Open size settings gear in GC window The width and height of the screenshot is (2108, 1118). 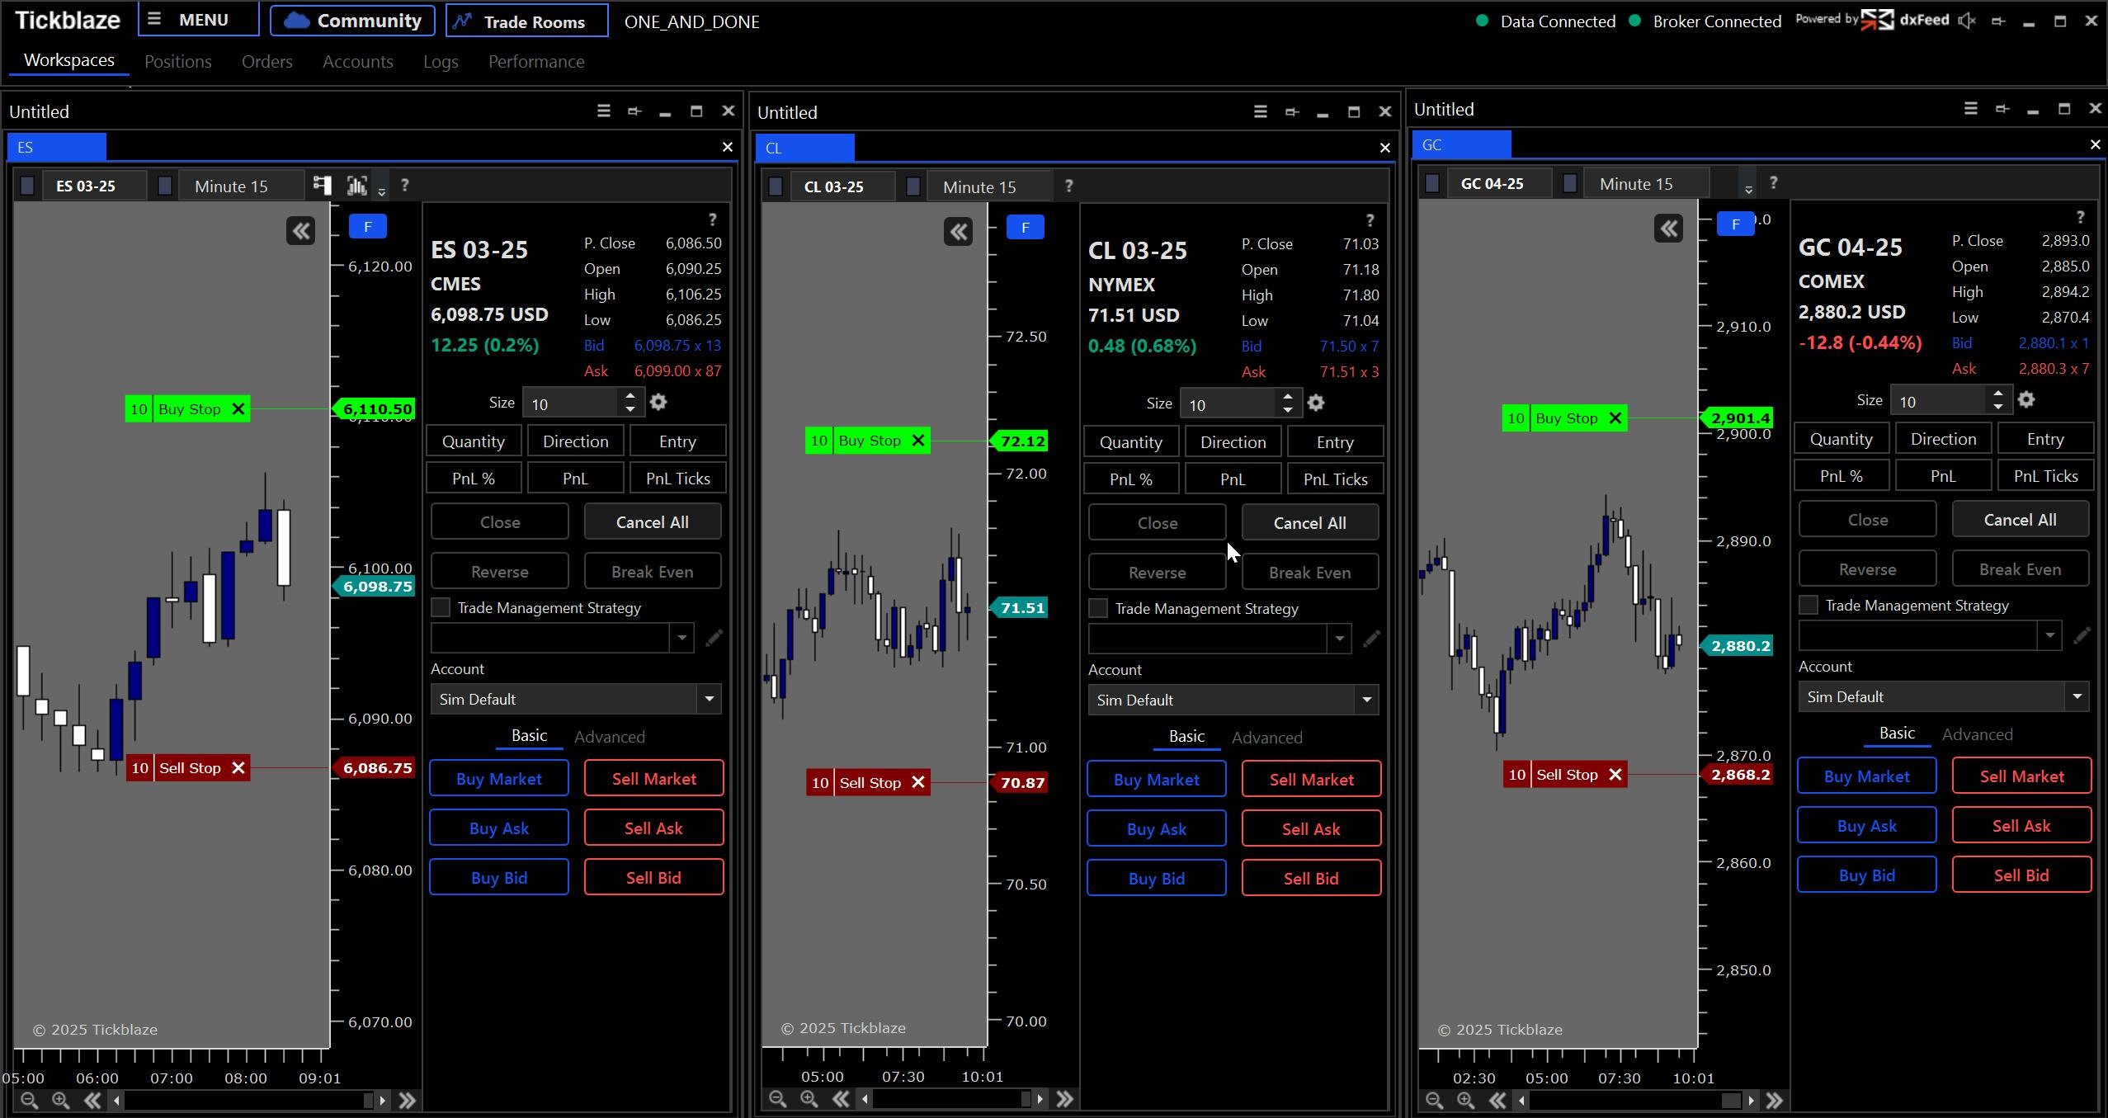[2026, 400]
